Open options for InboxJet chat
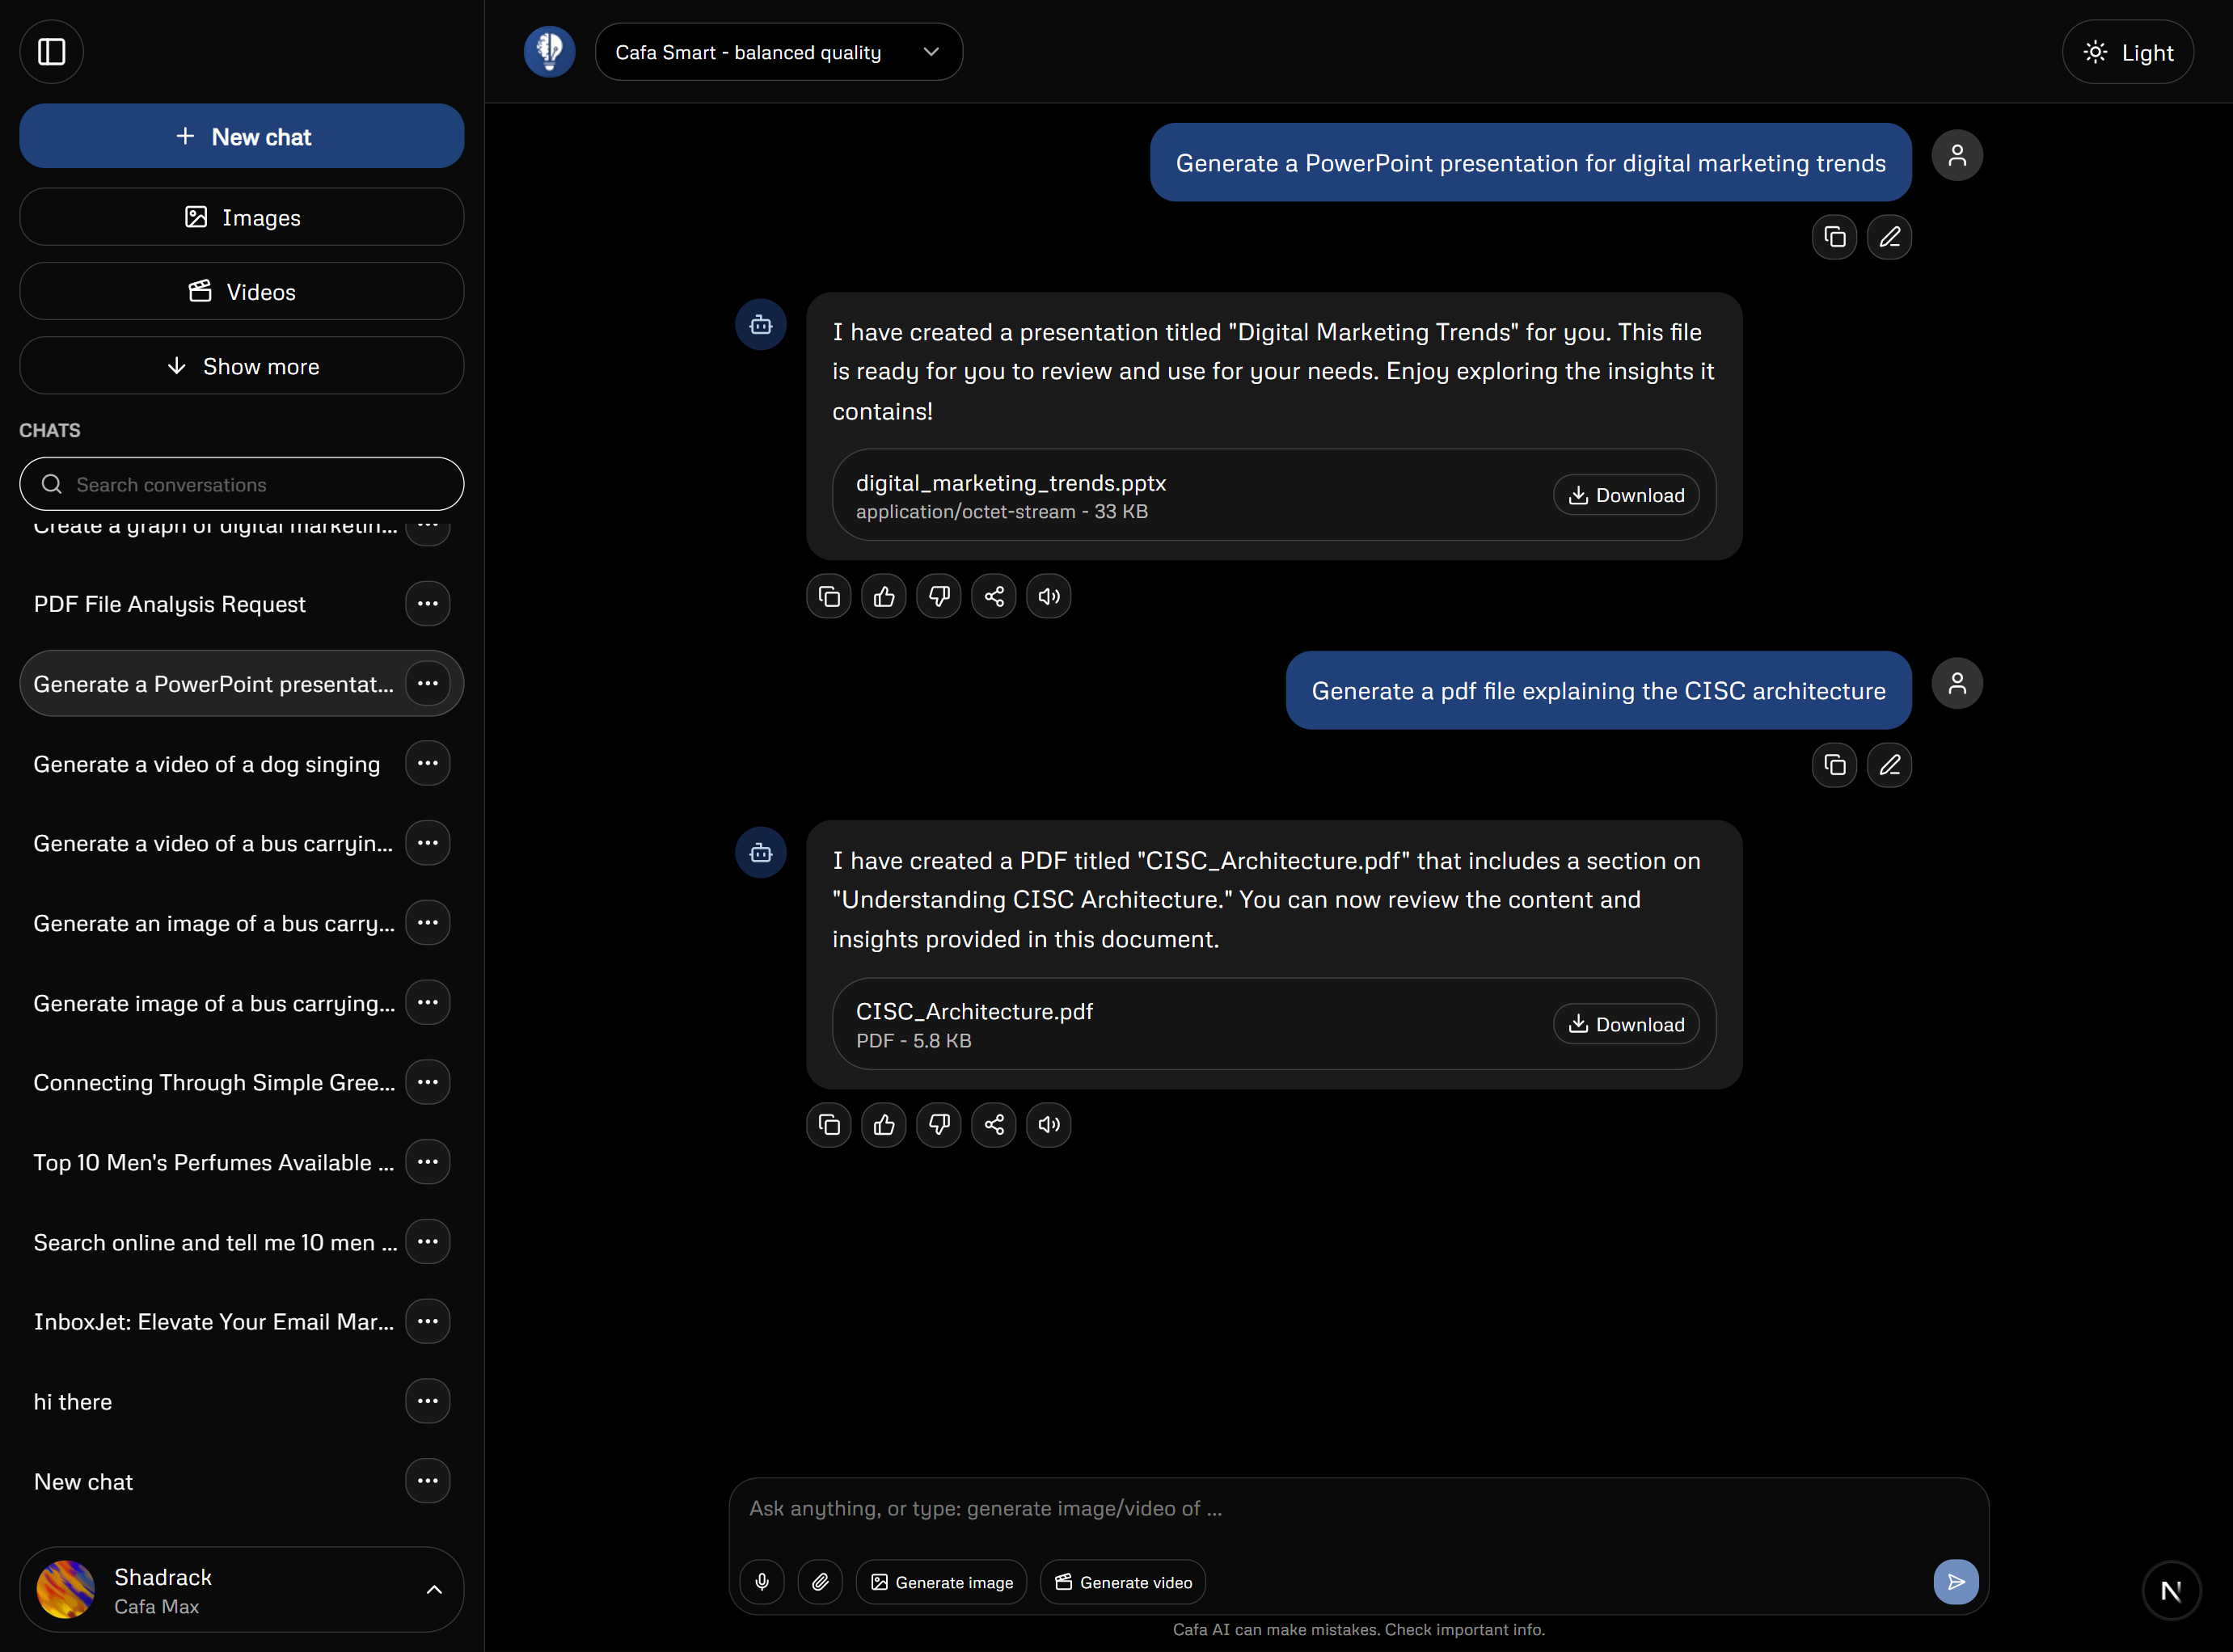 point(427,1322)
